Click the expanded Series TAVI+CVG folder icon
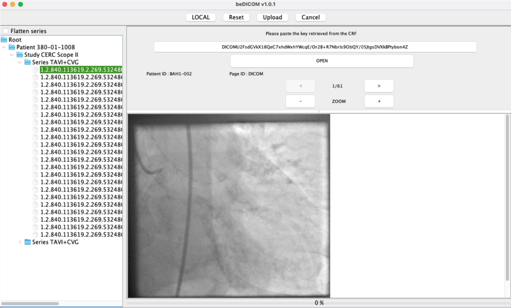This screenshot has height=308, width=511. pyautogui.click(x=28, y=62)
